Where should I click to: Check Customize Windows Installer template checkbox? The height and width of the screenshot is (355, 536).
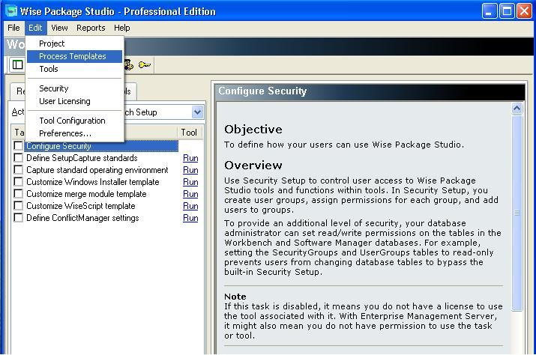point(18,181)
